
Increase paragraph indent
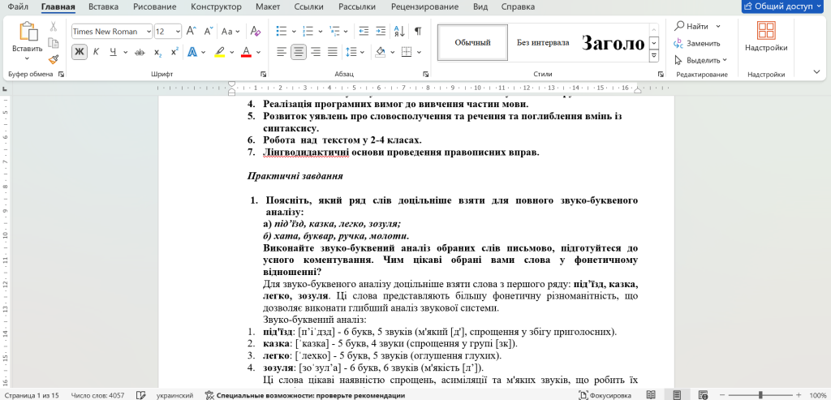[381, 32]
